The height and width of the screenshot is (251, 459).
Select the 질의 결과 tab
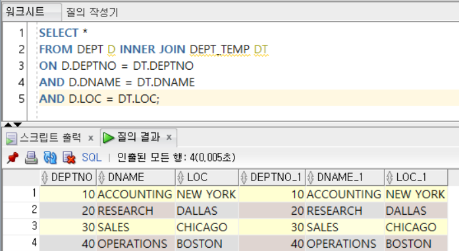[139, 137]
